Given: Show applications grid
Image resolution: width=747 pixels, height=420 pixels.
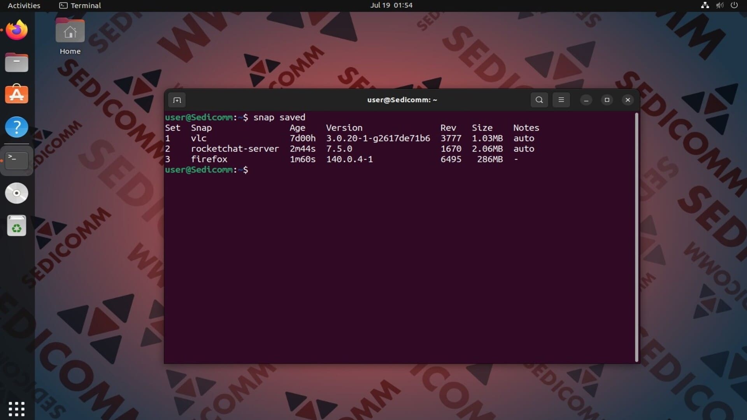Looking at the screenshot, I should 17,409.
